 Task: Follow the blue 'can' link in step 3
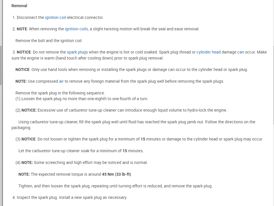pyautogui.click(x=240, y=52)
